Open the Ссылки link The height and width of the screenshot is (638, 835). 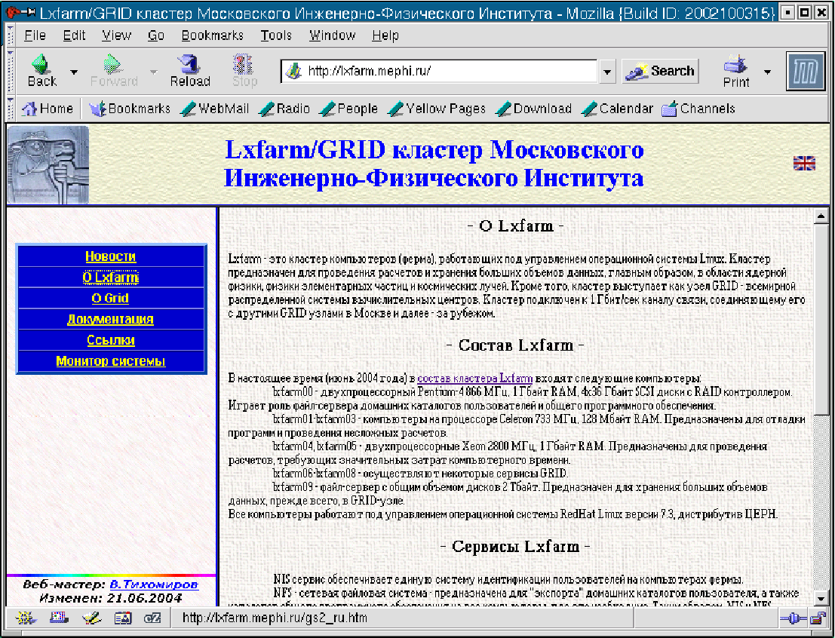click(111, 340)
